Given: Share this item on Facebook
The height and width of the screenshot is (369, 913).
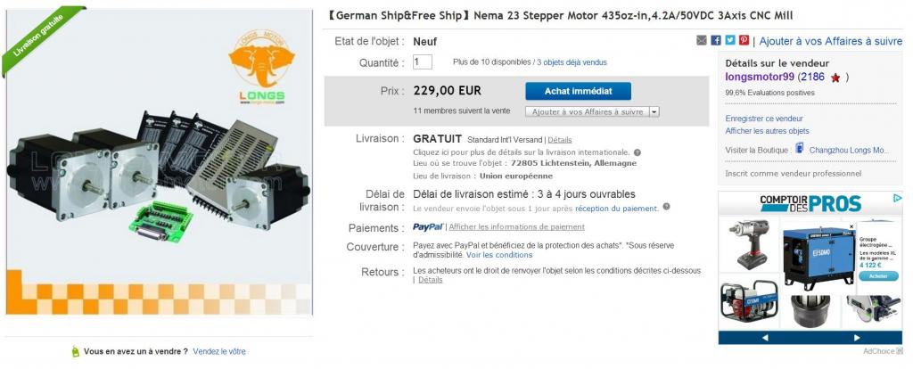Looking at the screenshot, I should 716,41.
